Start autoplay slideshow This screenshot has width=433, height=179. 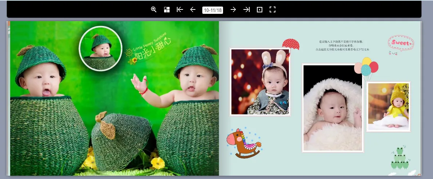click(259, 10)
